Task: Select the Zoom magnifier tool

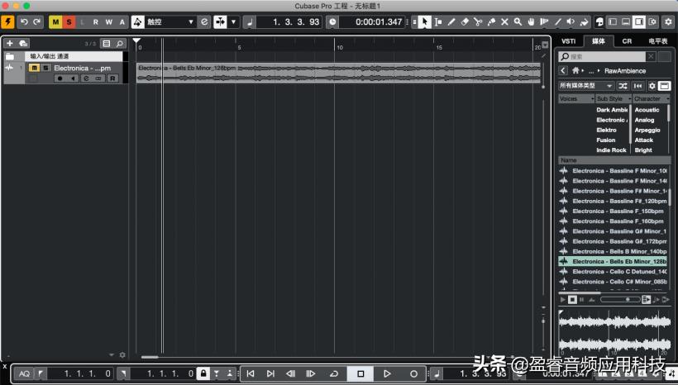Action: click(518, 22)
